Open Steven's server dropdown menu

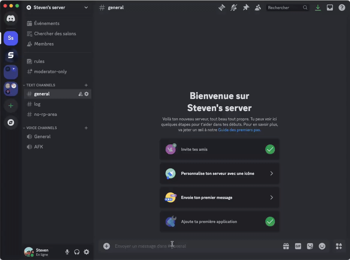pos(58,8)
